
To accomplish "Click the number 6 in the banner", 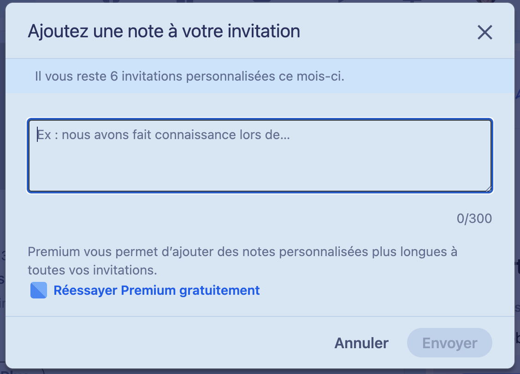I will tap(114, 76).
